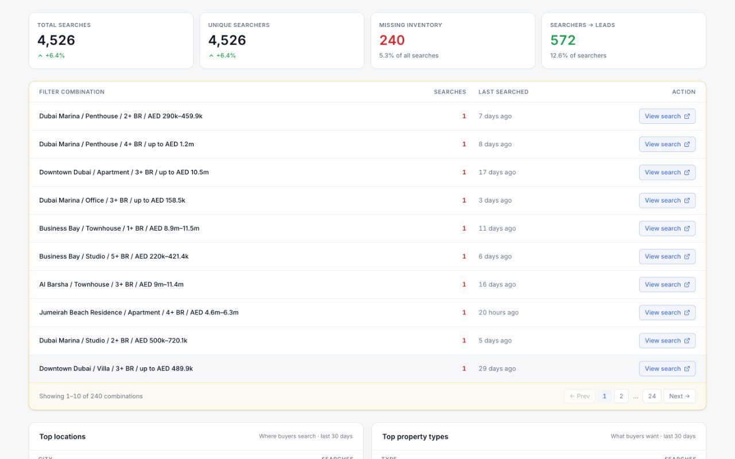The height and width of the screenshot is (459, 735).
Task: Go to the Prev page of combinations
Action: 580,396
